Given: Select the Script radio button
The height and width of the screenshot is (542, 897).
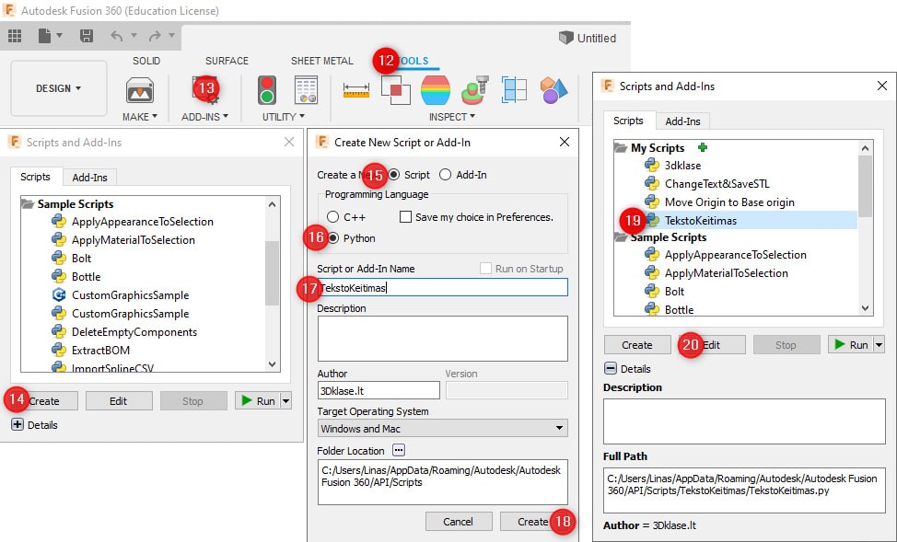Looking at the screenshot, I should 393,175.
